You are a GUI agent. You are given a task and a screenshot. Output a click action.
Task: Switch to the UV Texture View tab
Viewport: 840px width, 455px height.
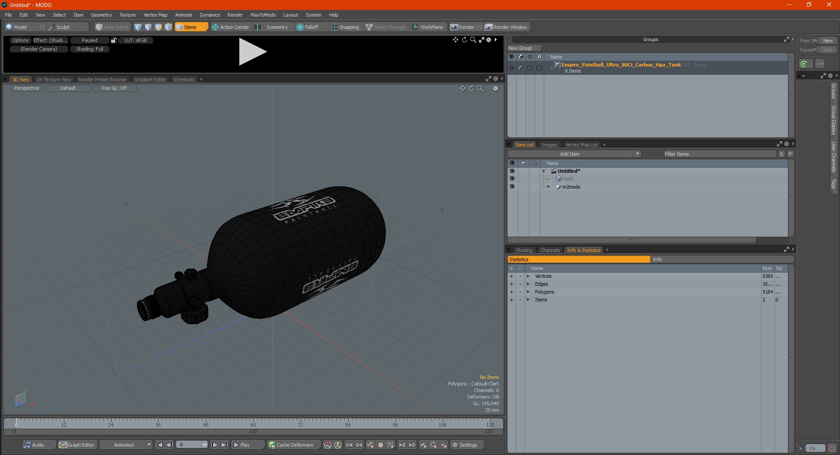coord(54,80)
